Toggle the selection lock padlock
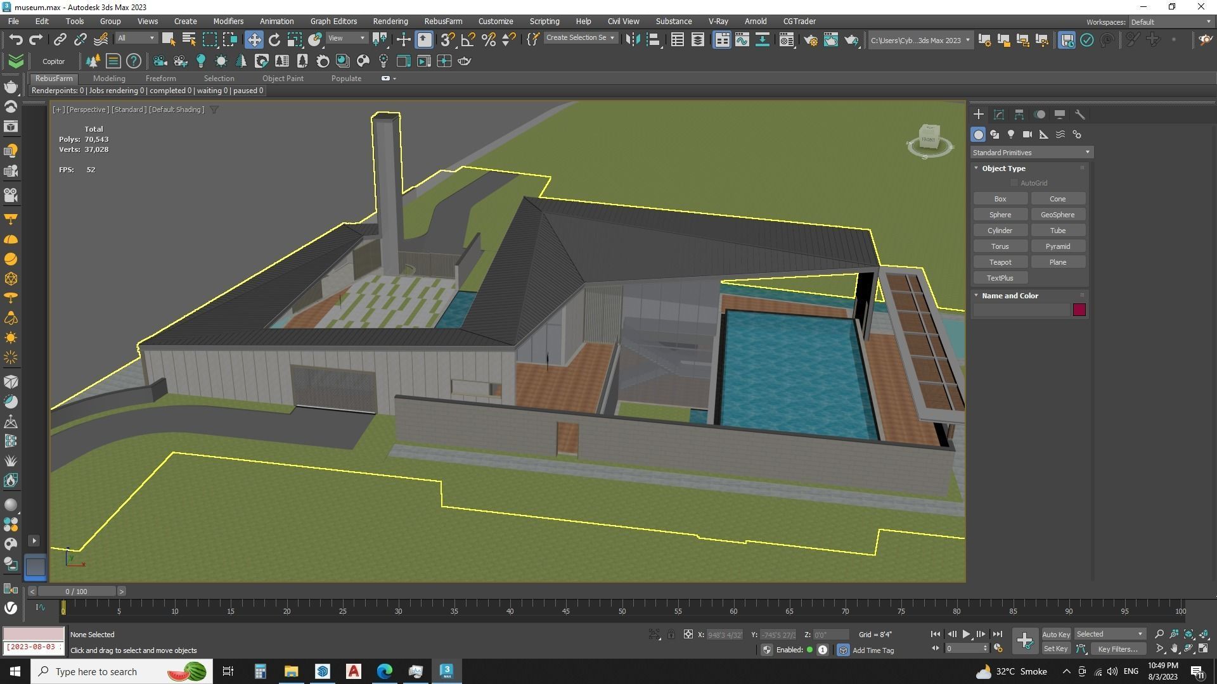 click(671, 634)
